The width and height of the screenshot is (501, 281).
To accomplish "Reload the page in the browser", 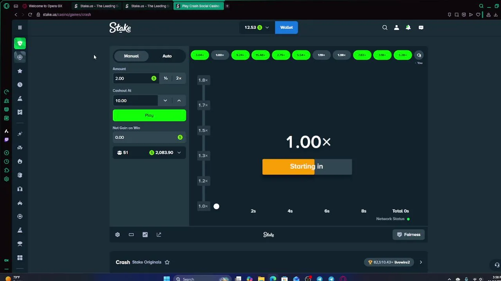I will [x=30, y=14].
